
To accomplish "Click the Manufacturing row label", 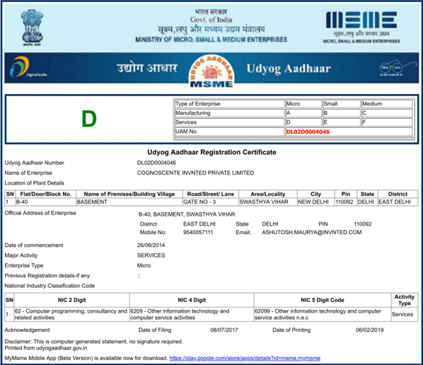I will [230, 113].
